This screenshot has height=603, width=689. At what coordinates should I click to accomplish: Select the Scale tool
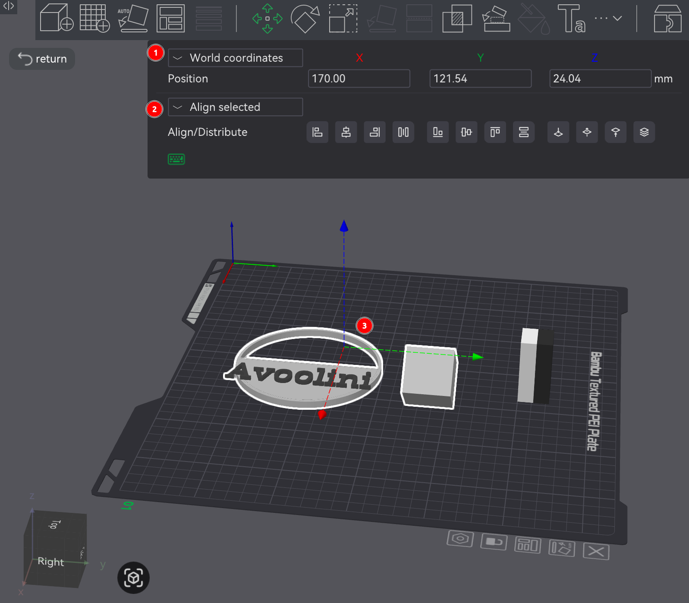(343, 18)
